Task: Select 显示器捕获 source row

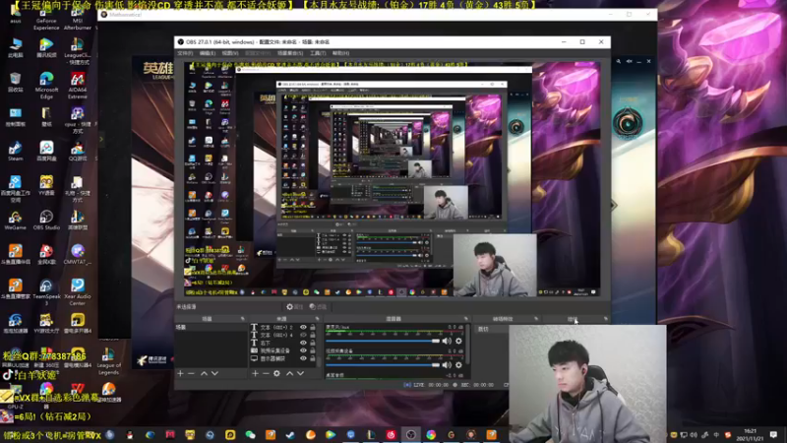Action: tap(284, 358)
